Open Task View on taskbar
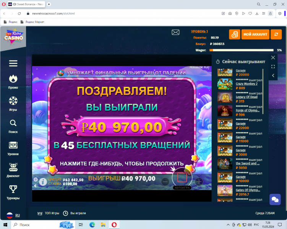287x229 pixels. coord(81,225)
